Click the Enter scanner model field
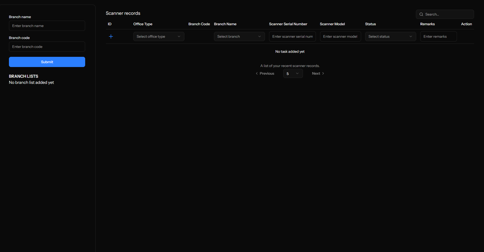The image size is (484, 252). pos(340,36)
